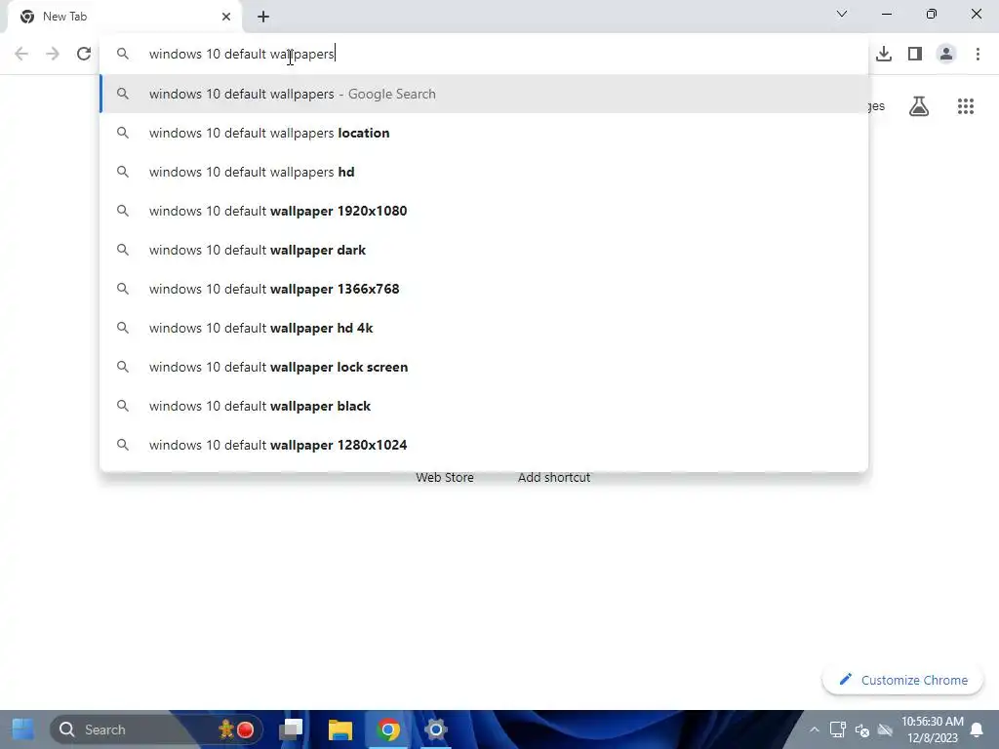Select suggestion 'windows 10 default wallpaper 1920x1080'
The height and width of the screenshot is (749, 999).
[484, 211]
